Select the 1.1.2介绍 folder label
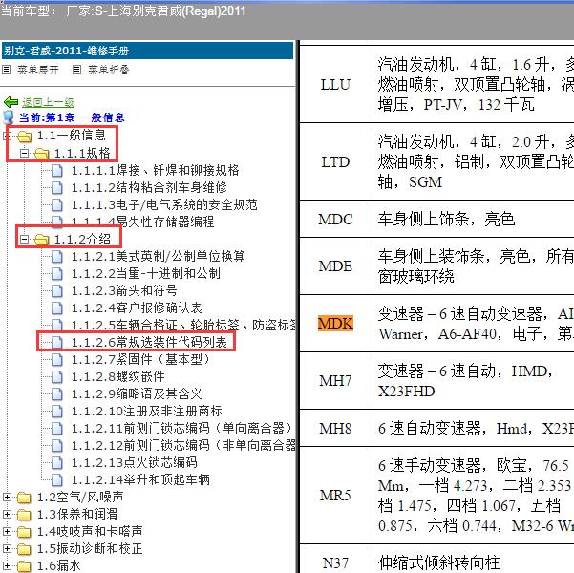 (x=82, y=239)
